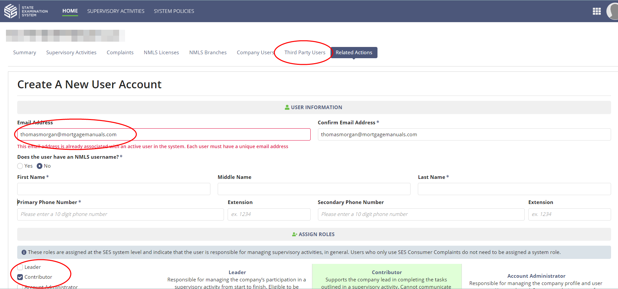
Task: Open the NMLS Licenses tab
Action: (x=161, y=53)
